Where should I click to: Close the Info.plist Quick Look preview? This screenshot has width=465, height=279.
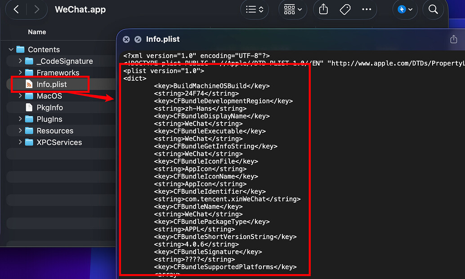pos(126,39)
